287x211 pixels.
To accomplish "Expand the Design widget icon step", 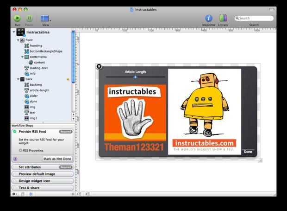I will point(43,181).
